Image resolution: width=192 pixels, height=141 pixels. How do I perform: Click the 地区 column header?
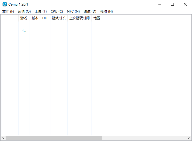(x=97, y=18)
